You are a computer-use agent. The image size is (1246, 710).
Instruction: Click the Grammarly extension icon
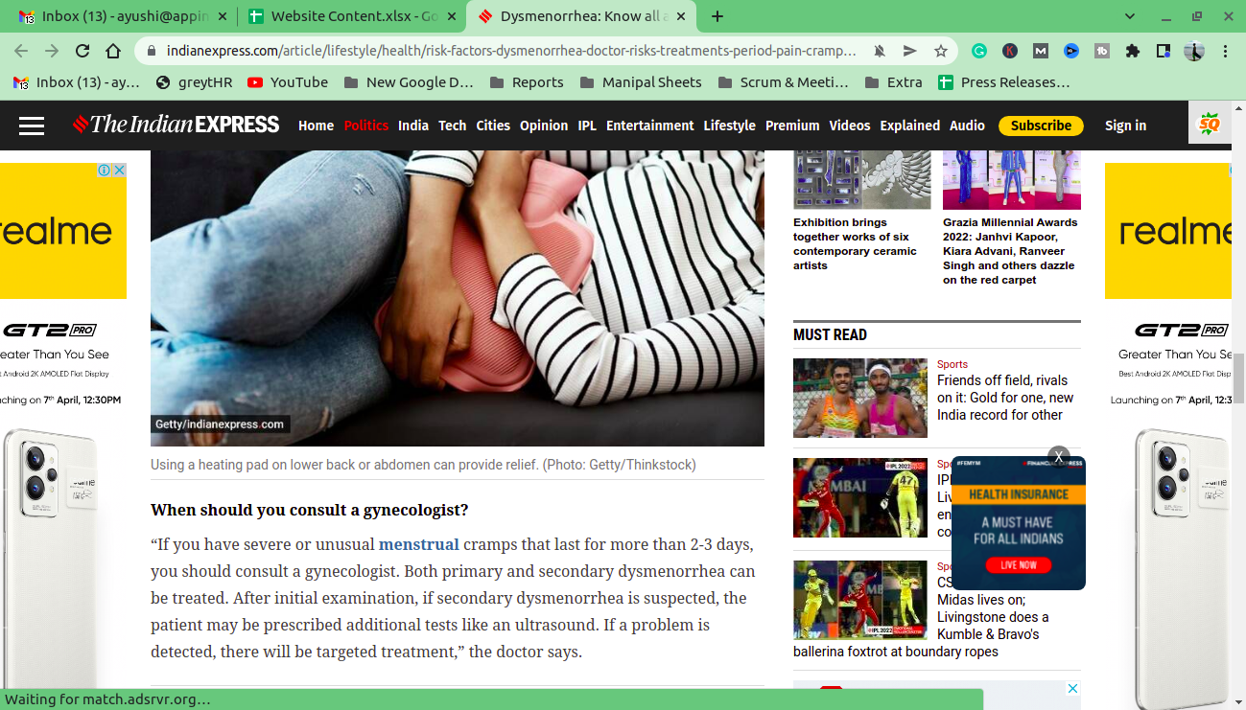pyautogui.click(x=978, y=51)
